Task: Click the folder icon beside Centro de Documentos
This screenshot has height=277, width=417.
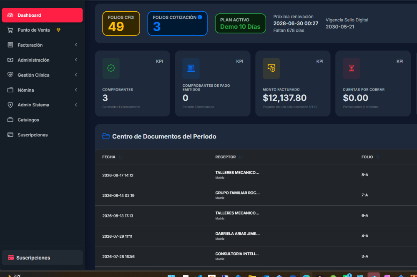Action: (x=106, y=136)
